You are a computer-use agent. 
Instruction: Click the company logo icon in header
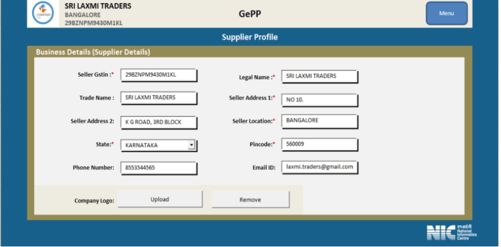click(43, 13)
